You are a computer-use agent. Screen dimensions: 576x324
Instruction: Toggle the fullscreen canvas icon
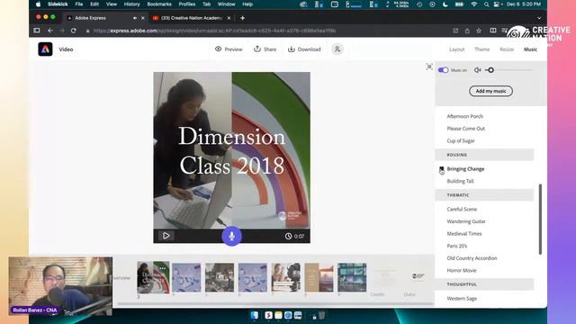(x=429, y=67)
